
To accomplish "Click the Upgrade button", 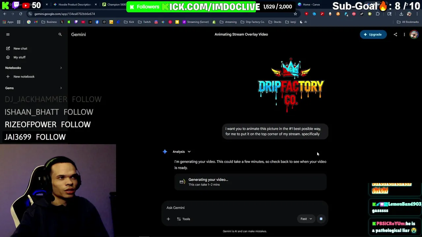I will [373, 35].
